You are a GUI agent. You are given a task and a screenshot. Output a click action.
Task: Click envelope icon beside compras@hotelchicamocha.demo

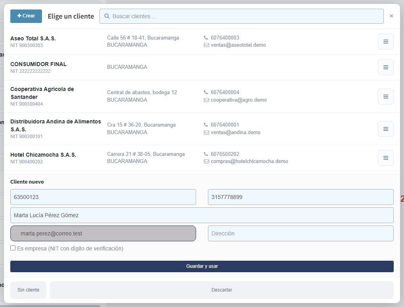[206, 161]
